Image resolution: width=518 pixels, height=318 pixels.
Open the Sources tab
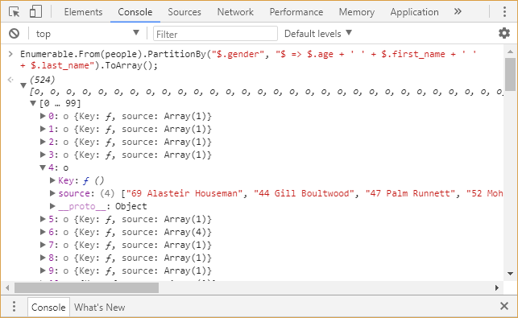click(184, 12)
